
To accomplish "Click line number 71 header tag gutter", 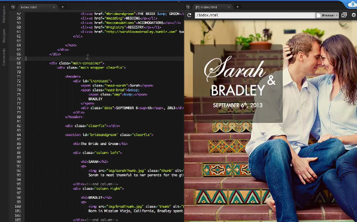I will (x=19, y=76).
